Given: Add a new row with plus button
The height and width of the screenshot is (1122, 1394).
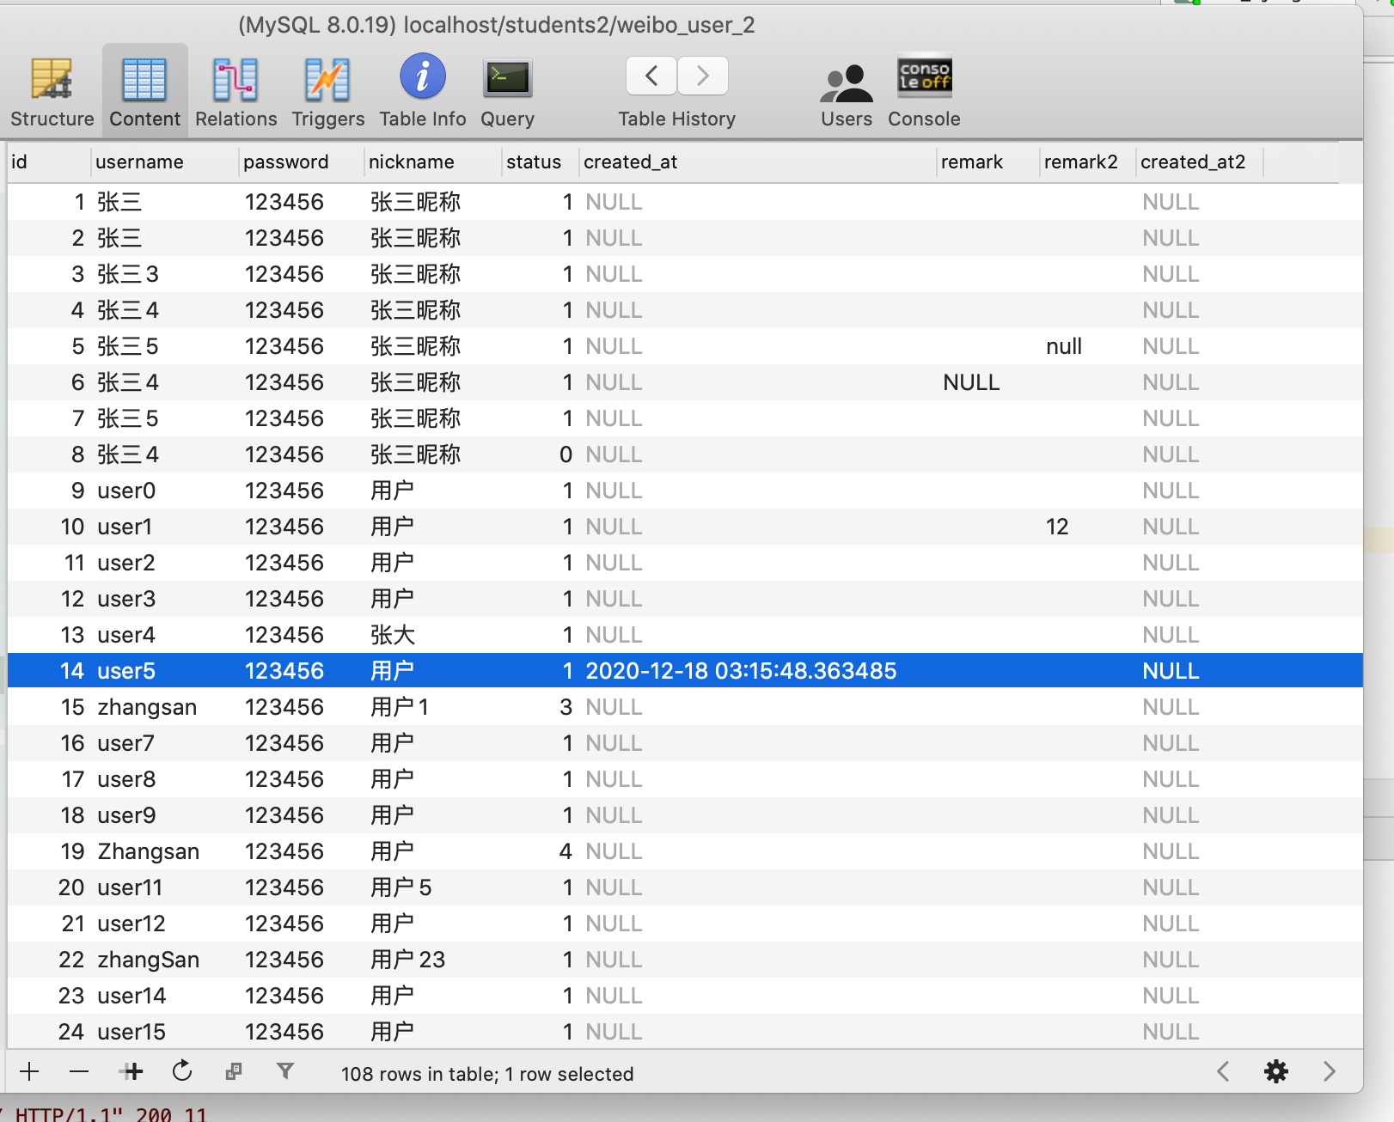Looking at the screenshot, I should (29, 1071).
